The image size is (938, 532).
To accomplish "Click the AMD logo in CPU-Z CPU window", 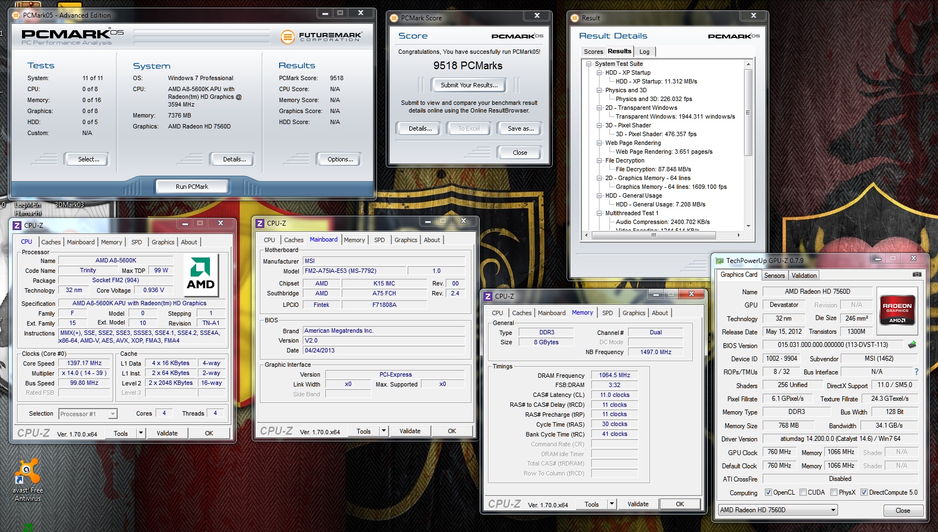I will tap(201, 274).
